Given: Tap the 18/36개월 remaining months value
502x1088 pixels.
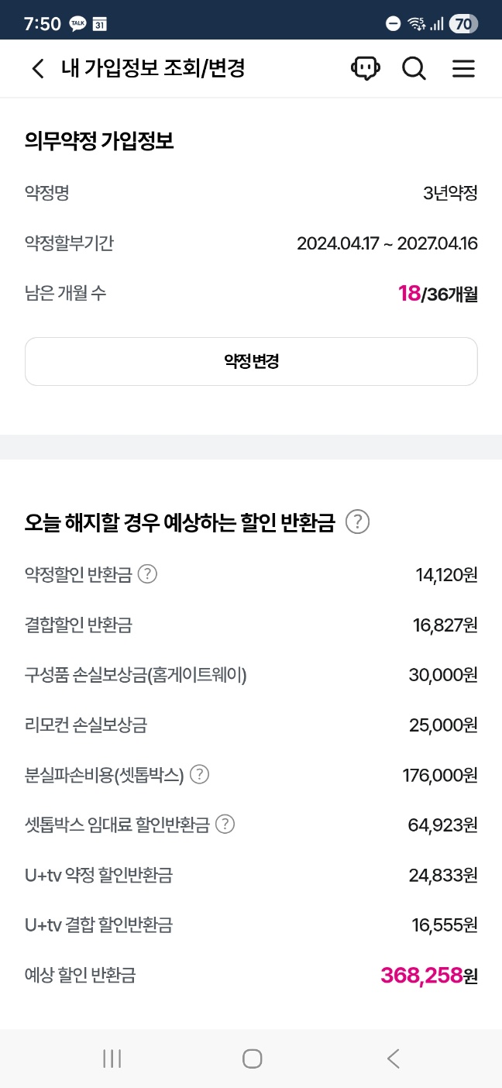Looking at the screenshot, I should [438, 294].
